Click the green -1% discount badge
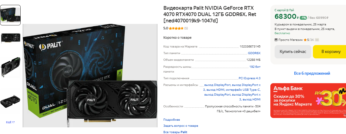This screenshot has width=346, height=134. click(x=303, y=18)
